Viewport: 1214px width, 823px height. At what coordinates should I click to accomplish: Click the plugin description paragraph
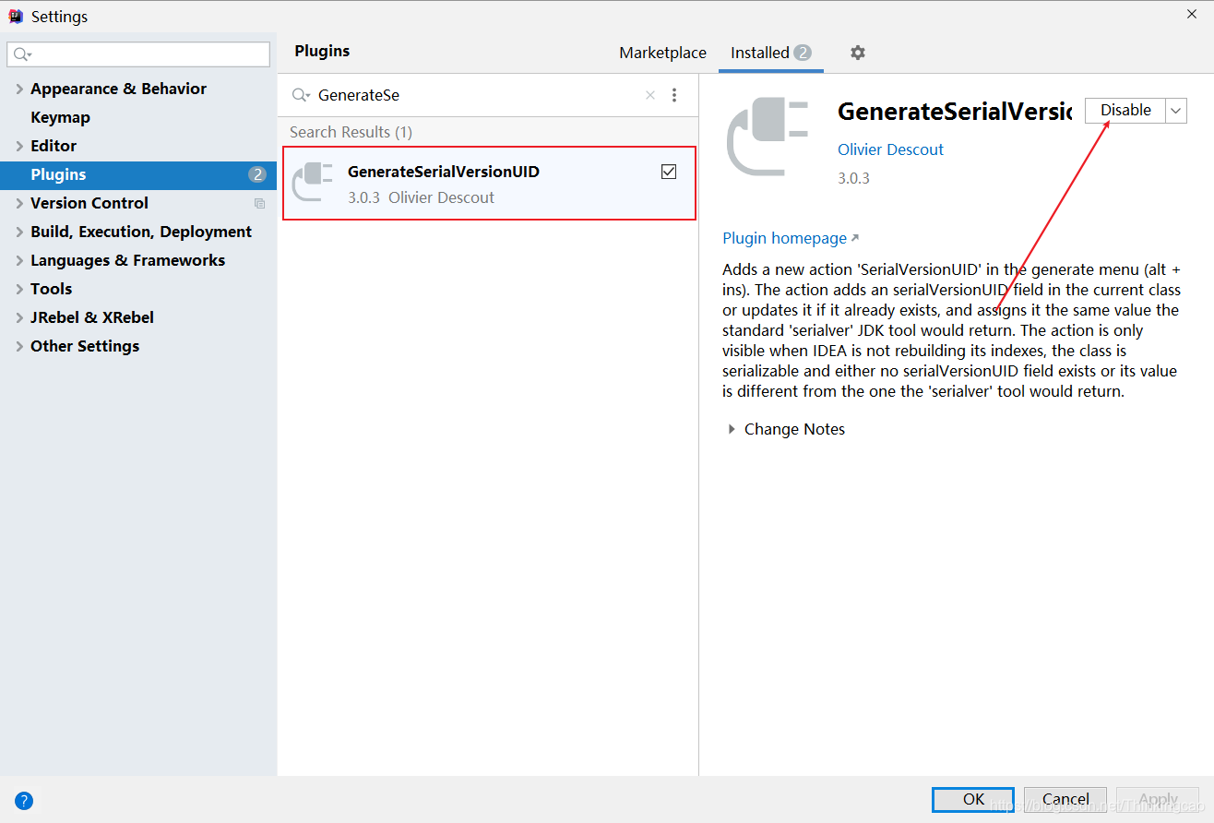(x=951, y=330)
